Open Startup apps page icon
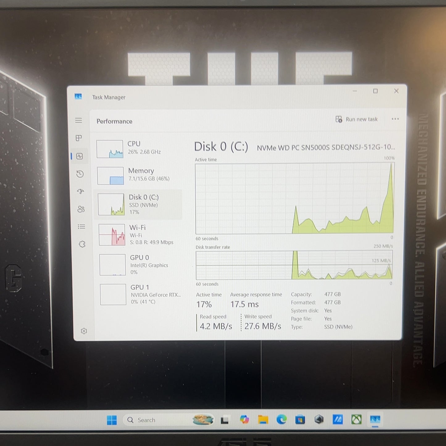The width and height of the screenshot is (446, 446). pos(81,192)
